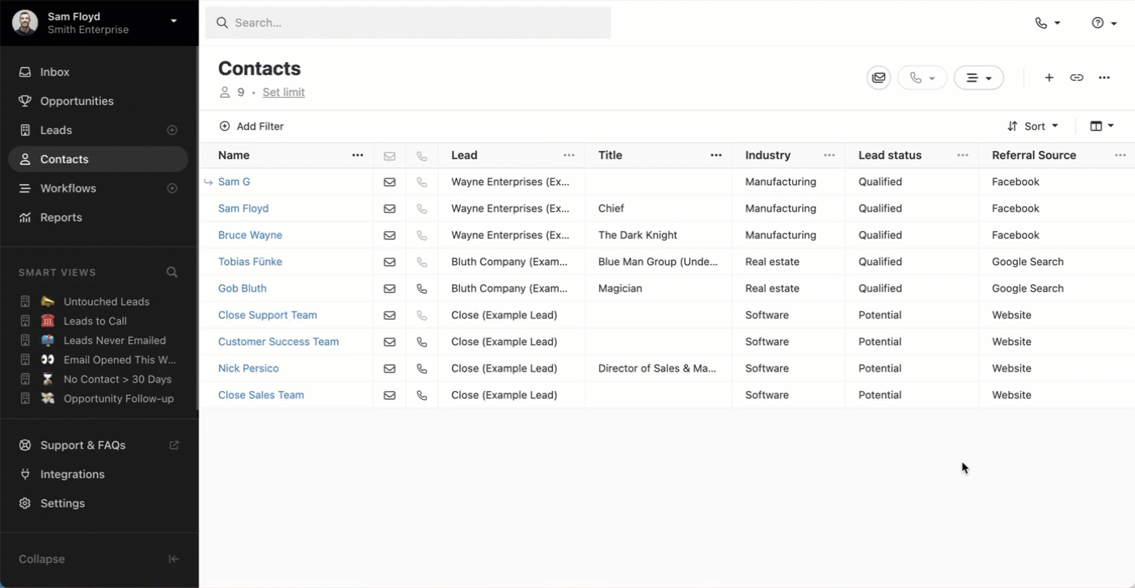The height and width of the screenshot is (588, 1135).
Task: Open the Sort dropdown
Action: pos(1032,126)
